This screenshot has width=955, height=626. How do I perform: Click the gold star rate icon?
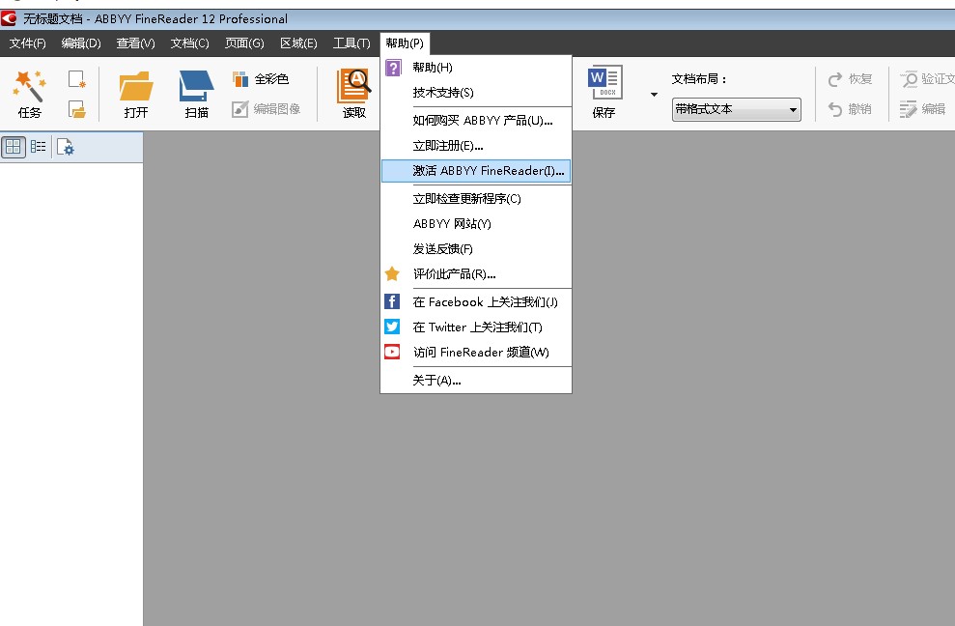392,274
